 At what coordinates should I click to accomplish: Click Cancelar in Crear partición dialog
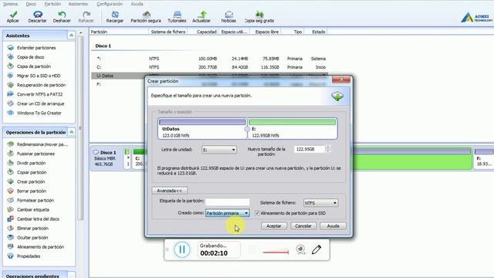[x=303, y=226]
